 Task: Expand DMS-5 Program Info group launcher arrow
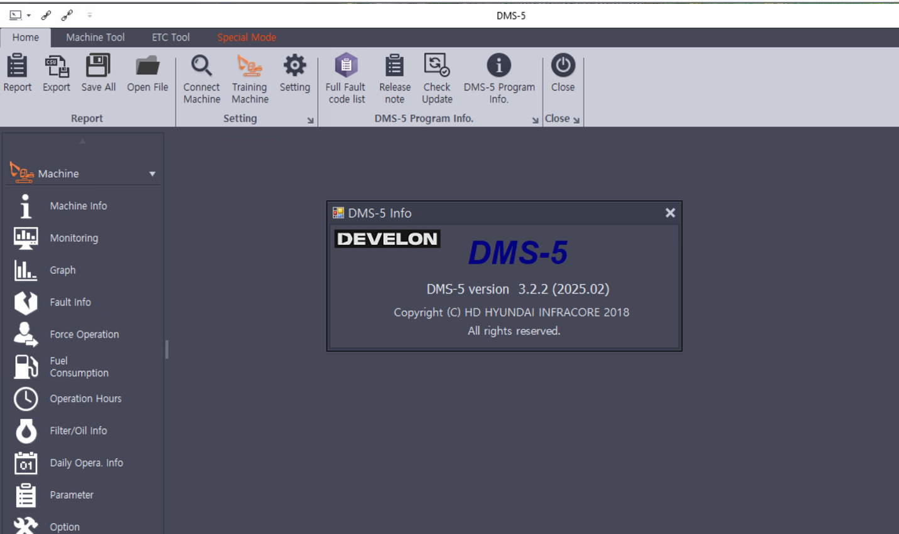tap(536, 120)
